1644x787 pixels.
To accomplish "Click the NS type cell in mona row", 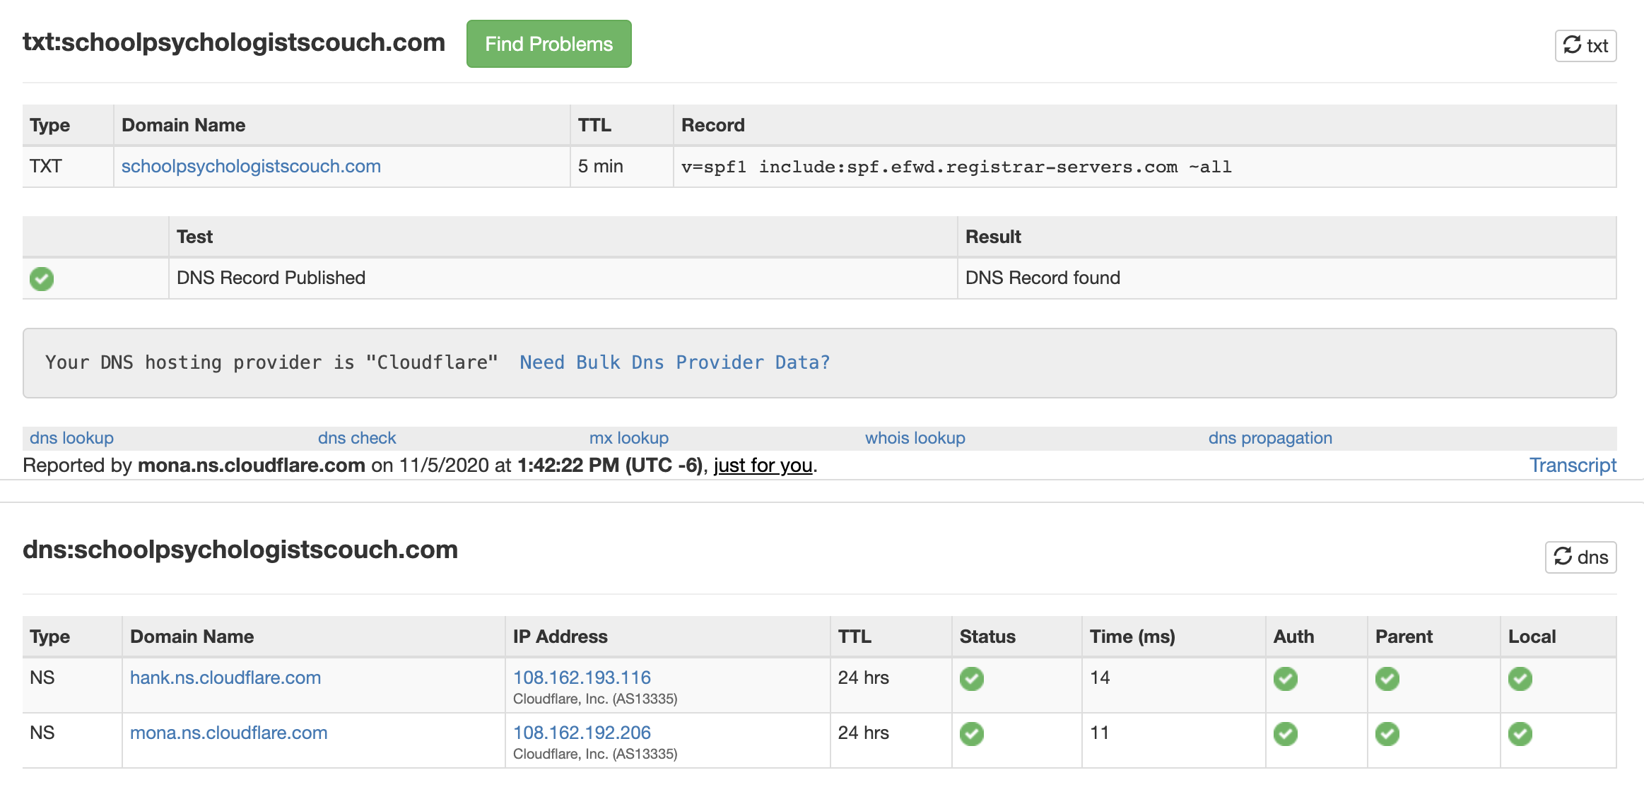I will [72, 740].
